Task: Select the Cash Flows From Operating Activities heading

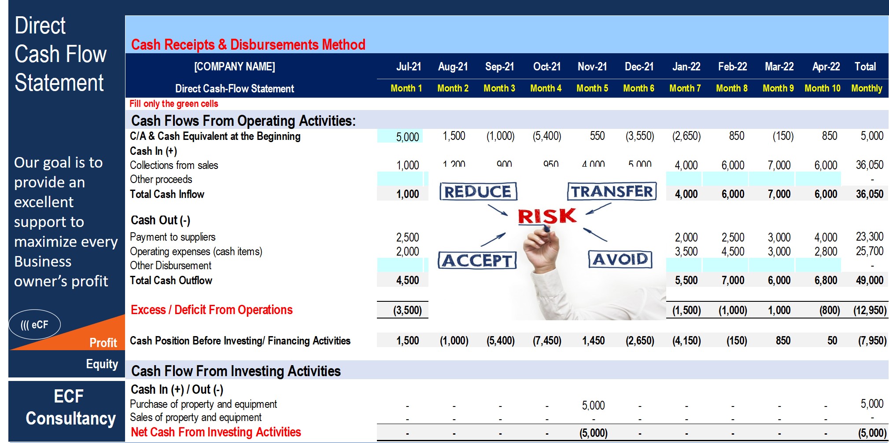Action: click(x=243, y=121)
